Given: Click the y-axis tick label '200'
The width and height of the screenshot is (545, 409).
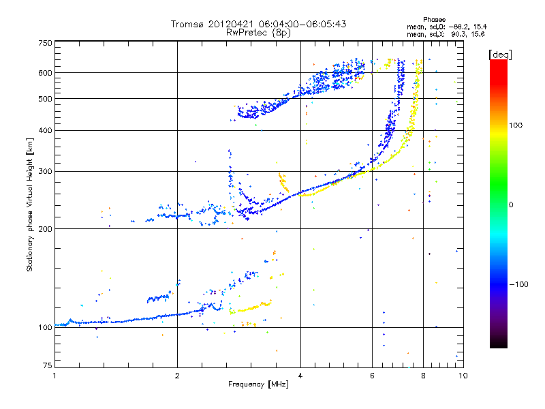Looking at the screenshot, I should 46,229.
